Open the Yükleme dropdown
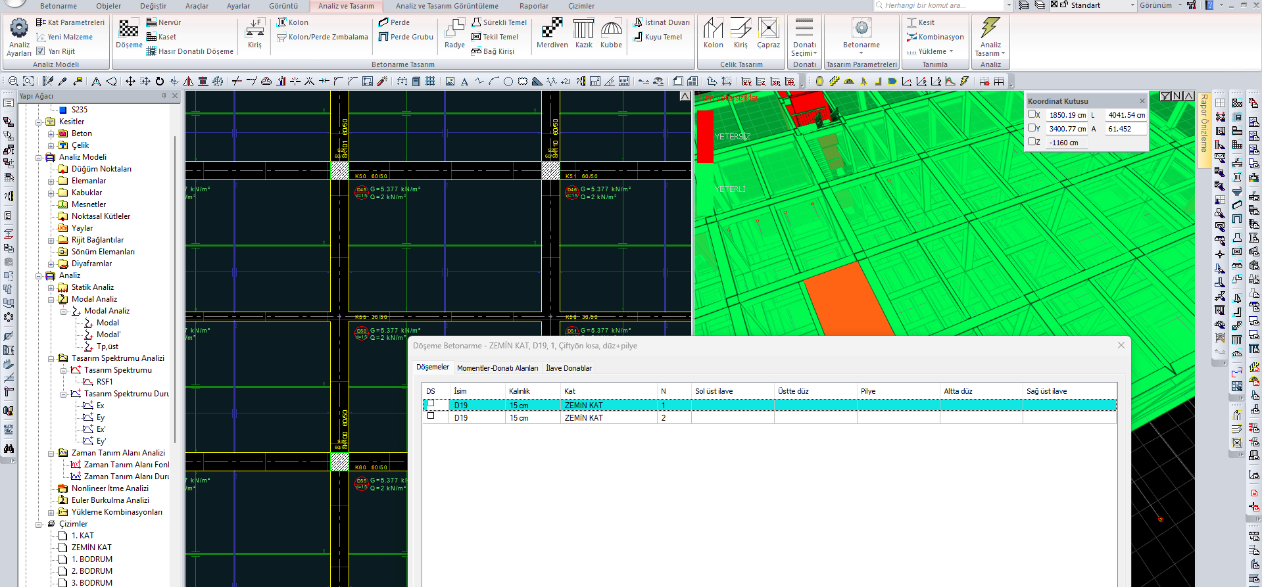Viewport: 1262px width, 587px height. pyautogui.click(x=930, y=51)
